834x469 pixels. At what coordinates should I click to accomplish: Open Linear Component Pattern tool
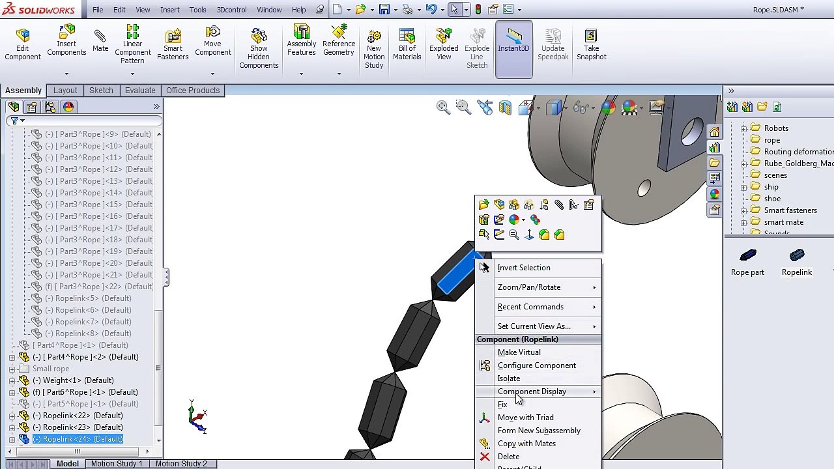[132, 44]
